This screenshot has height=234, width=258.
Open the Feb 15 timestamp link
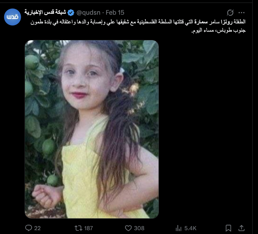pyautogui.click(x=115, y=12)
